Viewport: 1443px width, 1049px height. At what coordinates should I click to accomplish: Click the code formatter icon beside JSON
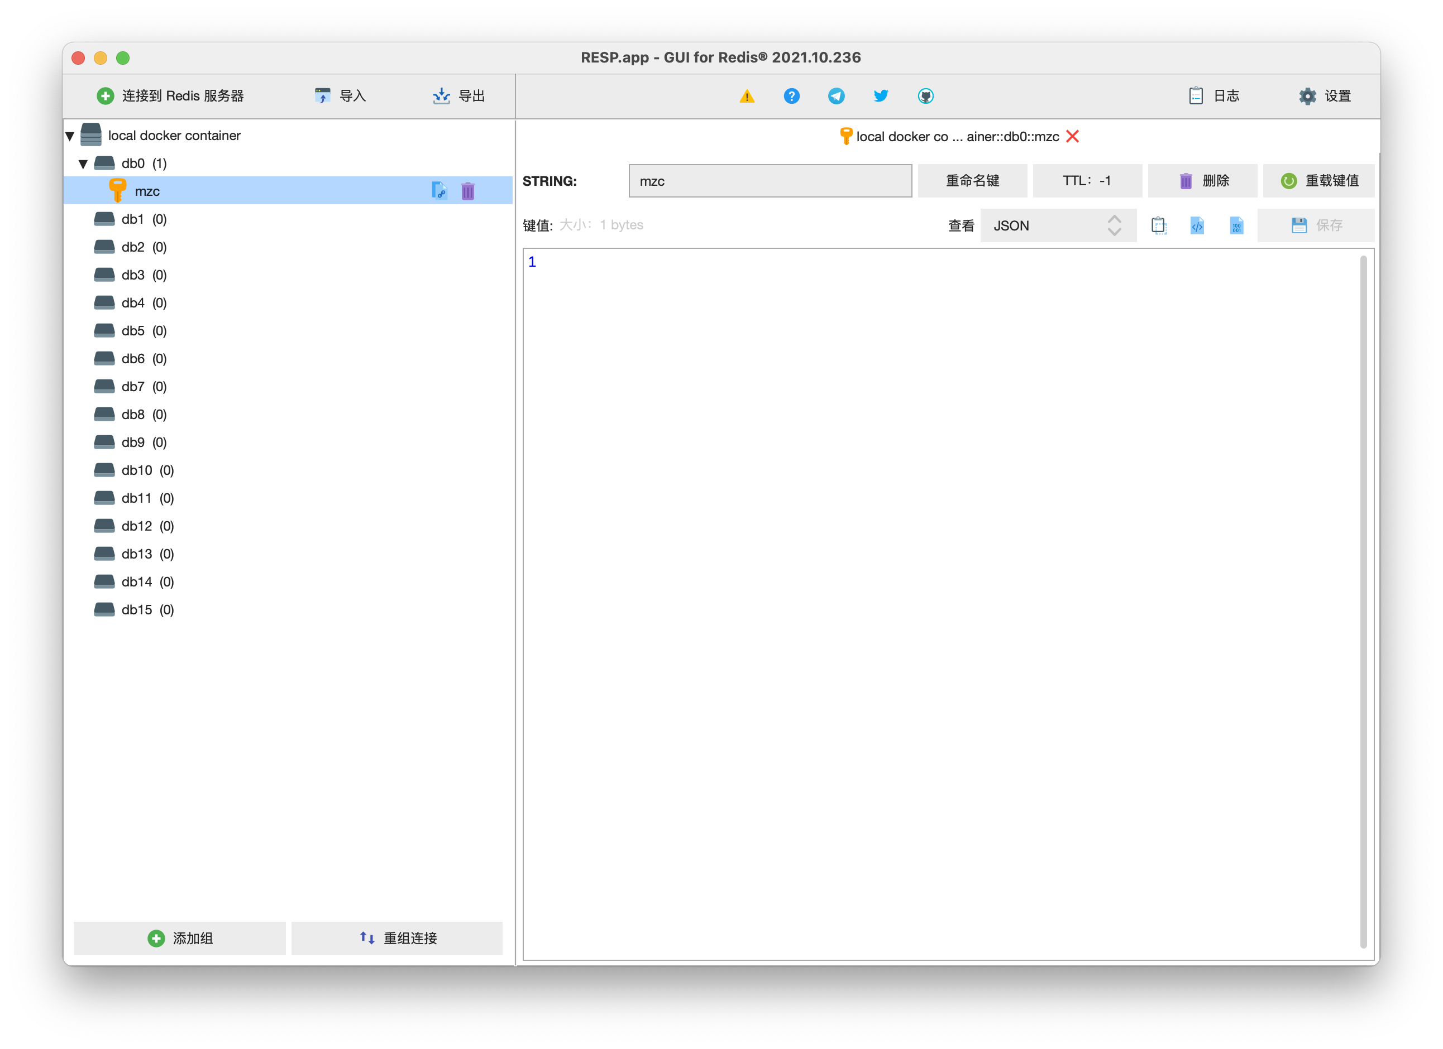click(x=1197, y=225)
